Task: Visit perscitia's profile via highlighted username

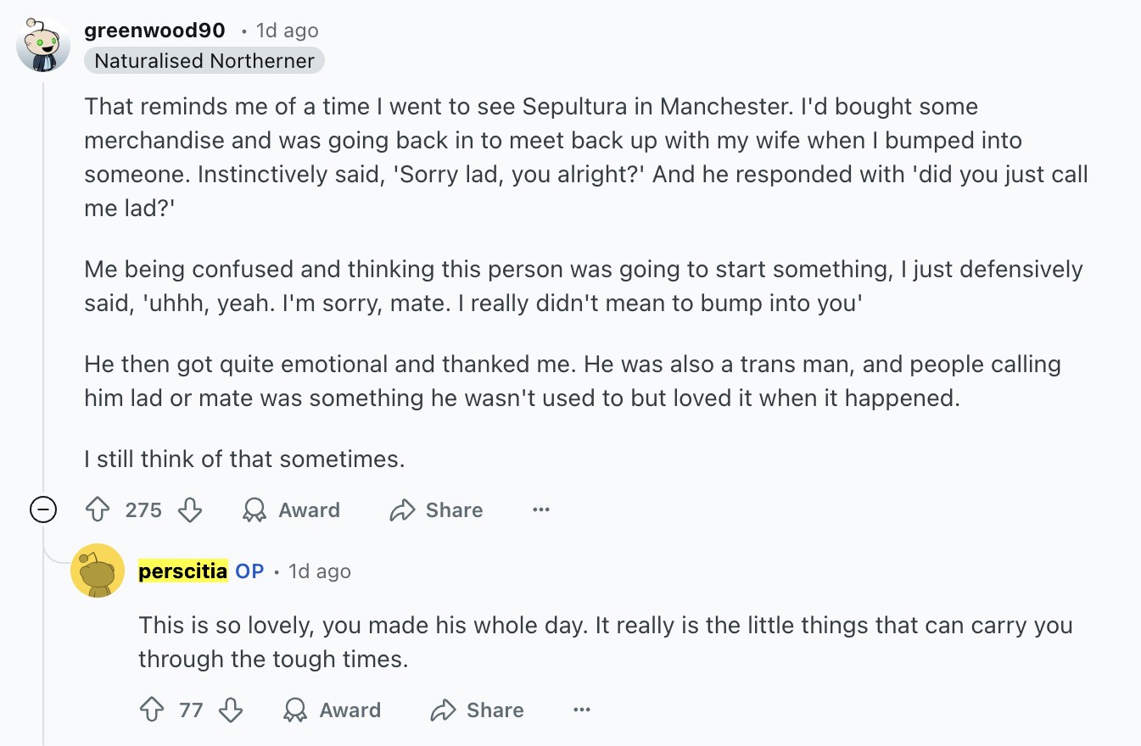Action: [x=181, y=571]
